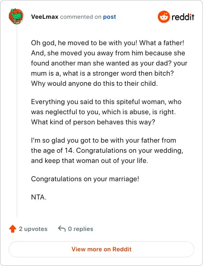The width and height of the screenshot is (203, 266).
Task: Click the reply arrow icon
Action: click(x=62, y=228)
